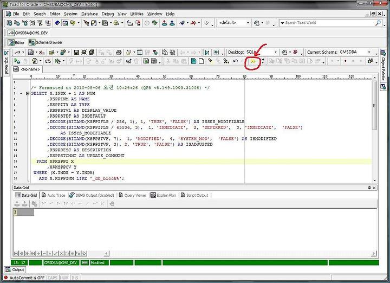The width and height of the screenshot is (390, 283).
Task: Switch to the Script Output tab
Action: click(x=194, y=195)
